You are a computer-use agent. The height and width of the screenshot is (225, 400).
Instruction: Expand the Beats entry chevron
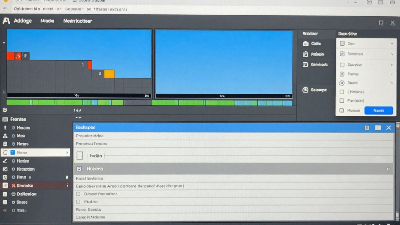click(392, 83)
